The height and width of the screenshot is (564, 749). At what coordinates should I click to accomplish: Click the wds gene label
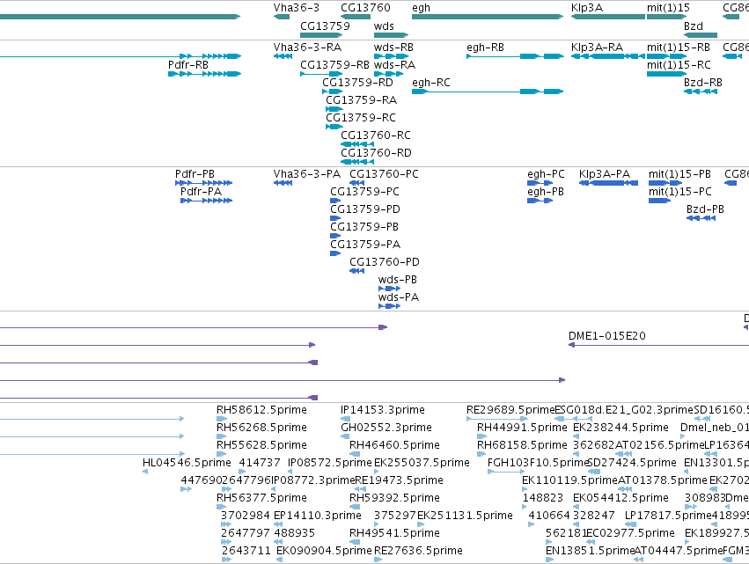(384, 26)
